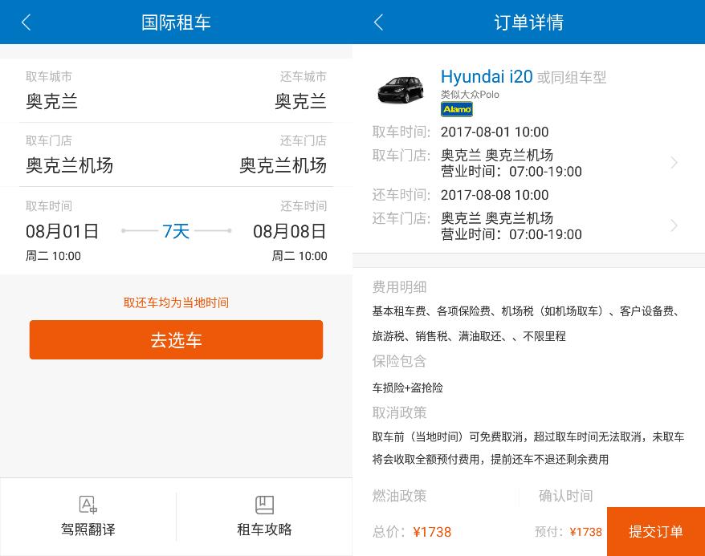The height and width of the screenshot is (556, 705).
Task: Open return date showing 08月08日
Action: [289, 232]
